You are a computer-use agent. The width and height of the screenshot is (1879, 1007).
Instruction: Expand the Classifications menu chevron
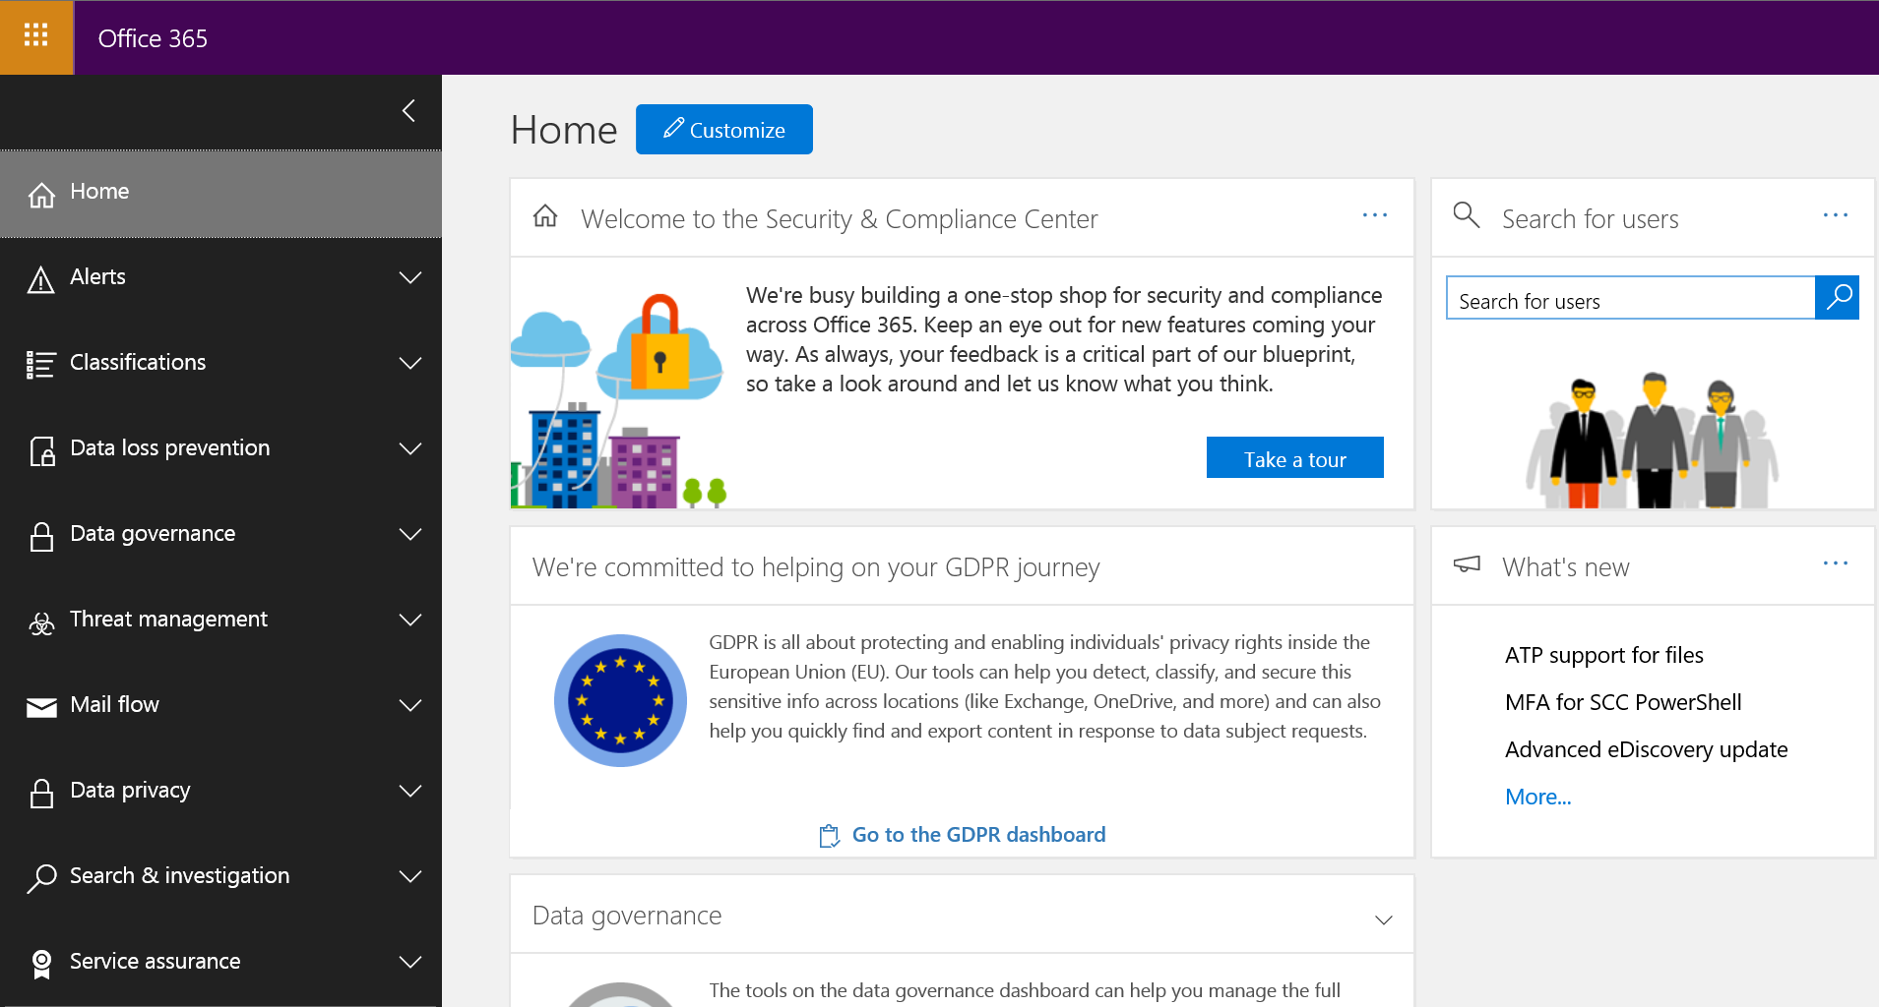[410, 363]
